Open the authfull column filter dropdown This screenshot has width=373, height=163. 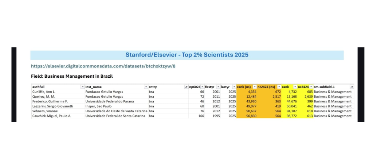pyautogui.click(x=82, y=87)
